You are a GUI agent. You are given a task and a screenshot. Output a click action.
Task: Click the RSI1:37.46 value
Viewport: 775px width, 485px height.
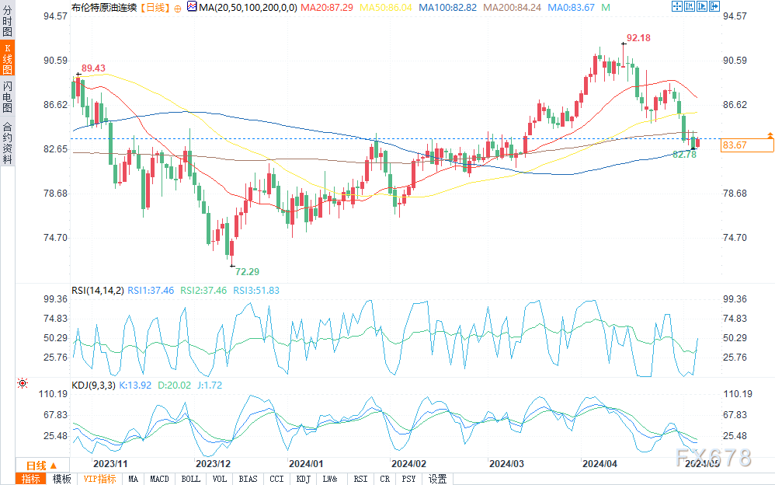tap(151, 291)
